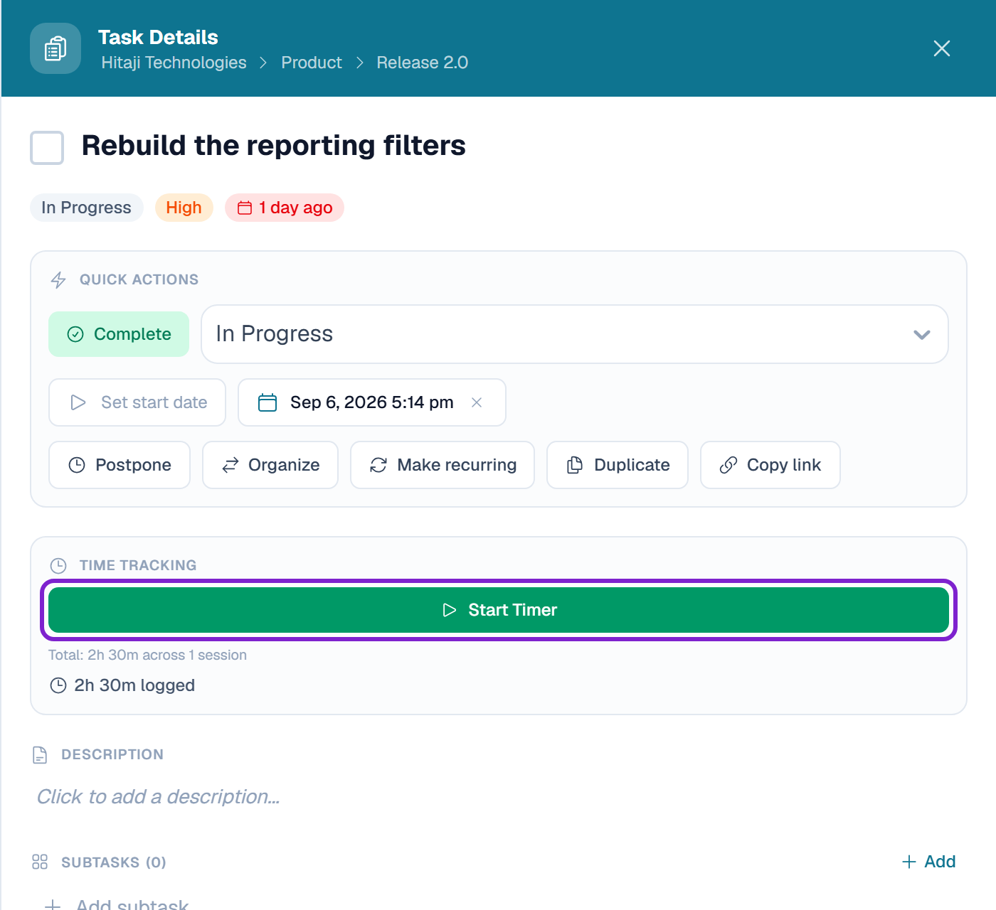Click the clock icon next to 2h 30m logged
Image resolution: width=996 pixels, height=910 pixels.
(58, 685)
